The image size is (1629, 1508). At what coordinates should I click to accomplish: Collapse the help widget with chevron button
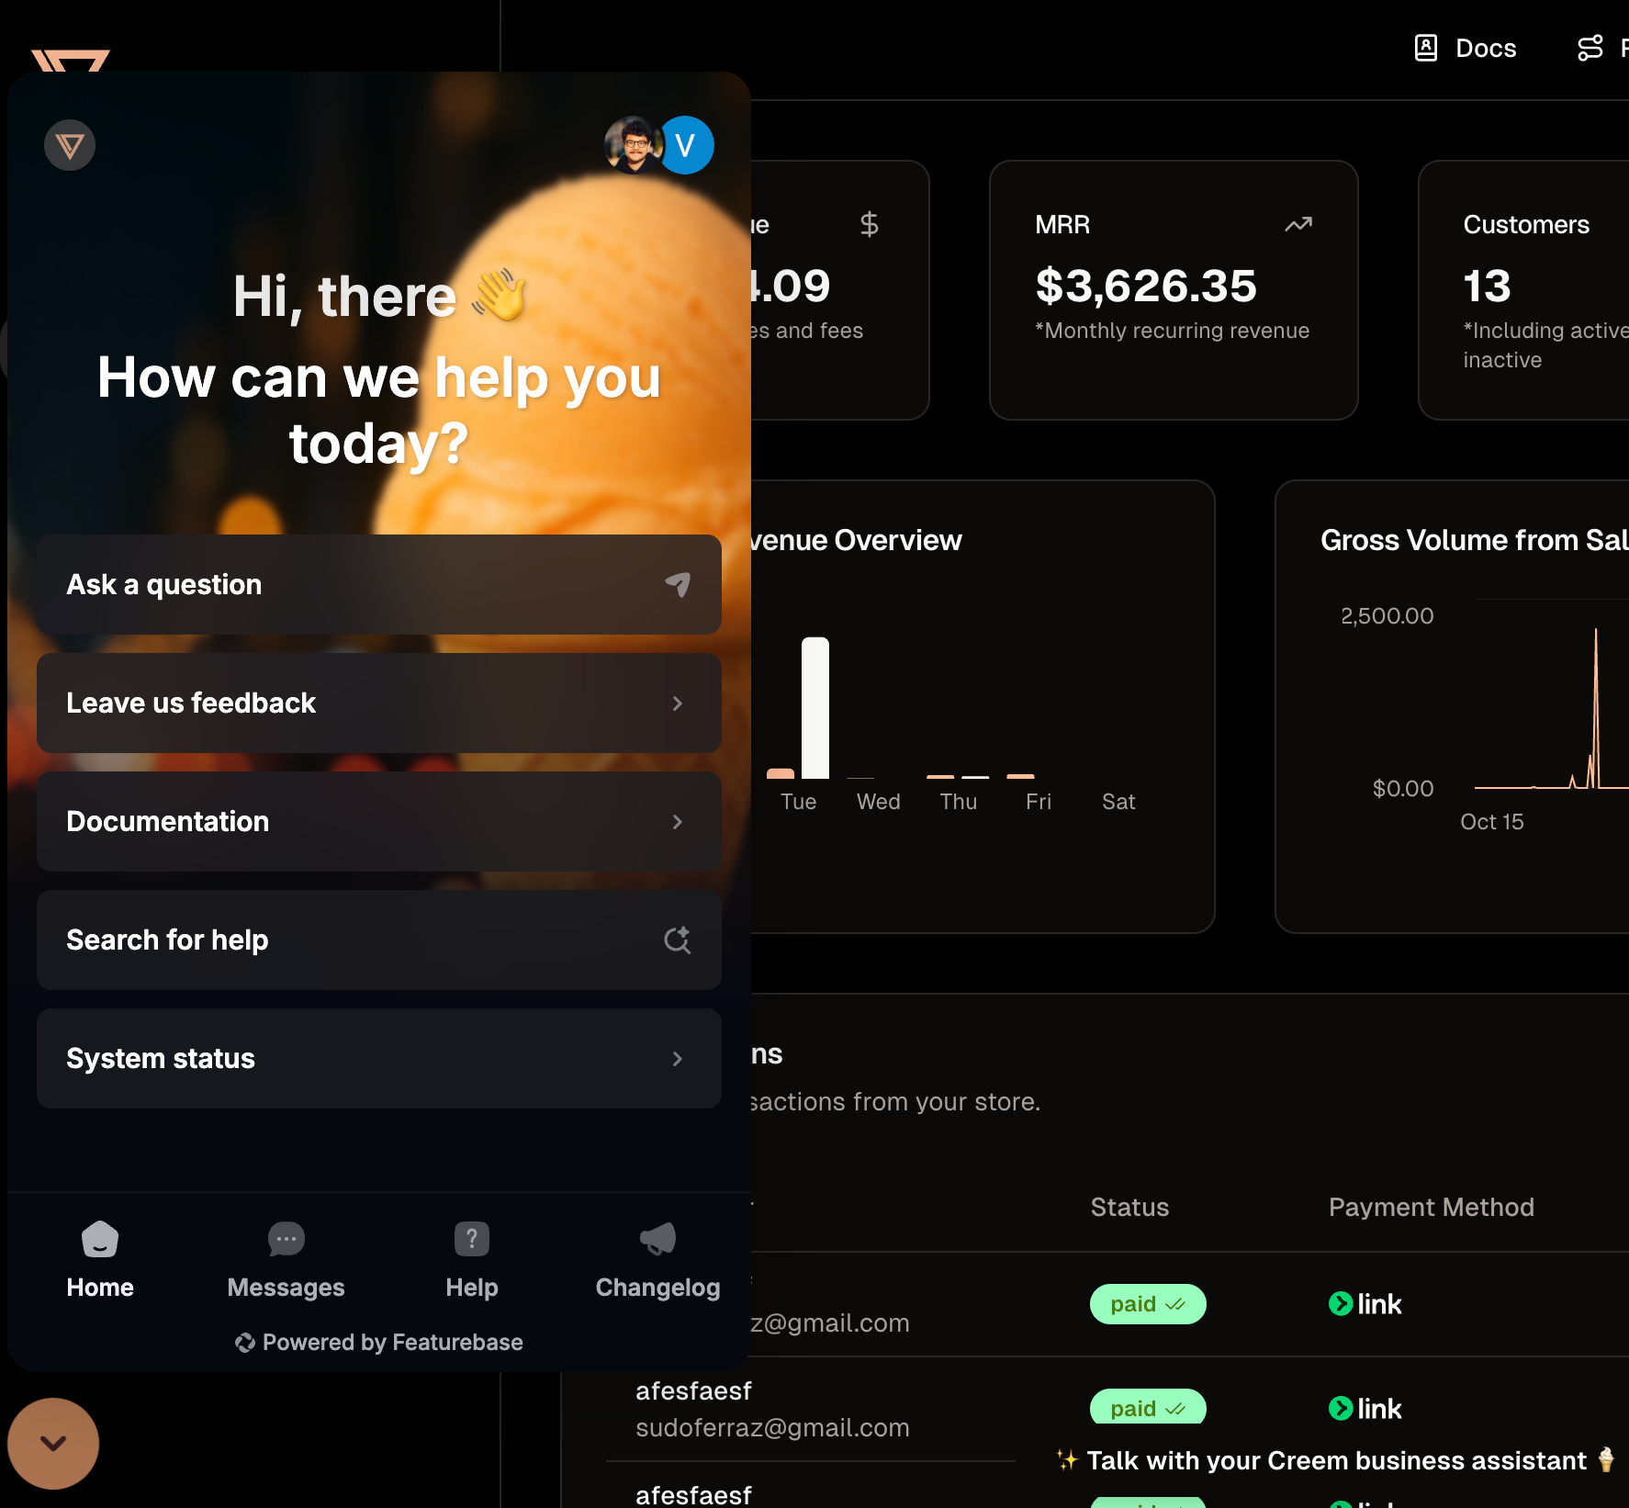coord(53,1444)
